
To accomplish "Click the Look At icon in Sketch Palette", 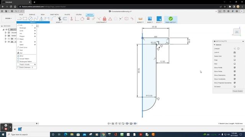I will [235, 53].
